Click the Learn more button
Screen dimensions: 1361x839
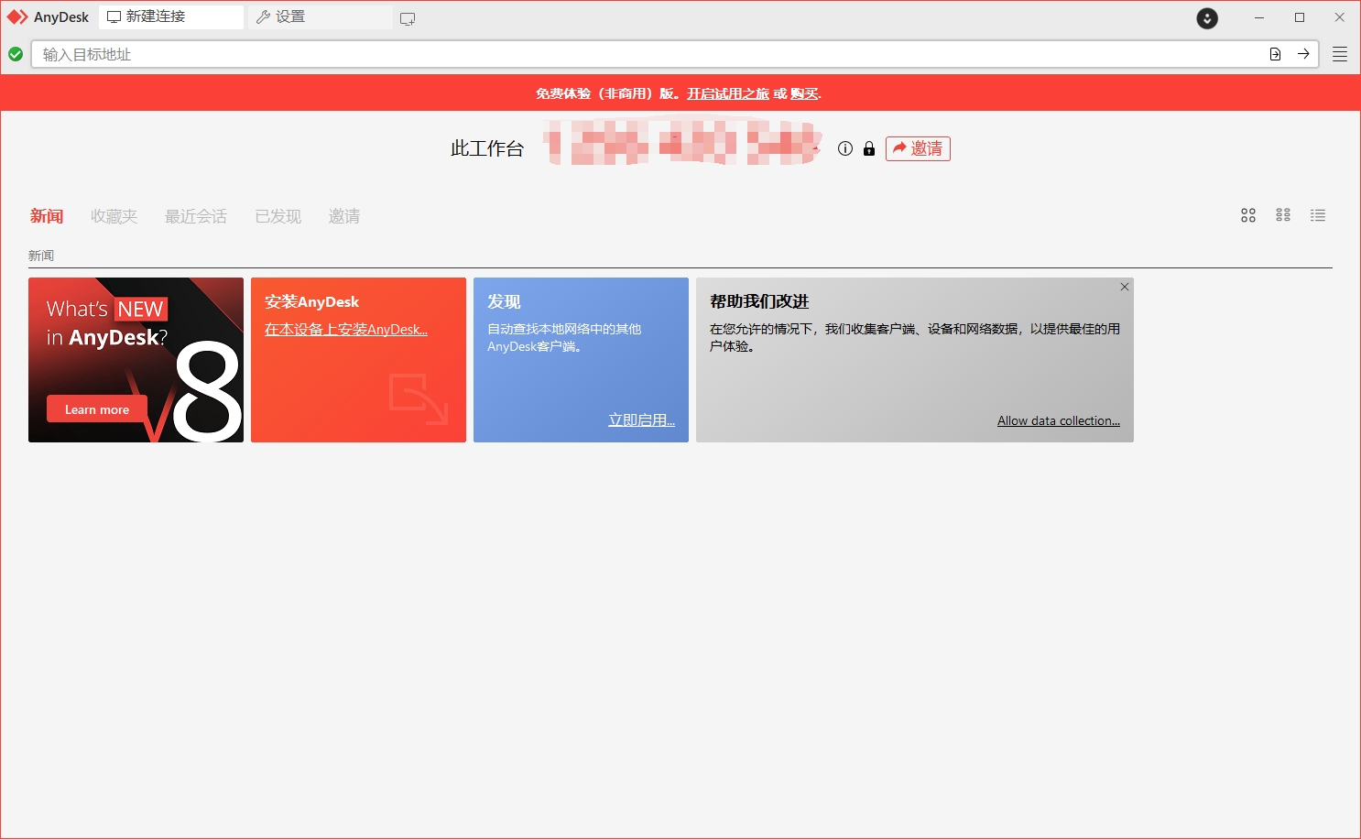click(97, 409)
